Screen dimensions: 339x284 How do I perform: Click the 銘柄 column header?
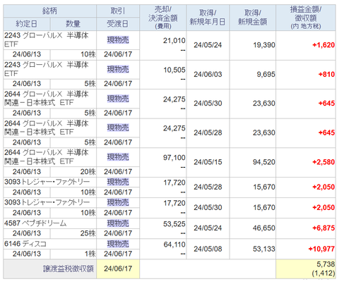[49, 11]
